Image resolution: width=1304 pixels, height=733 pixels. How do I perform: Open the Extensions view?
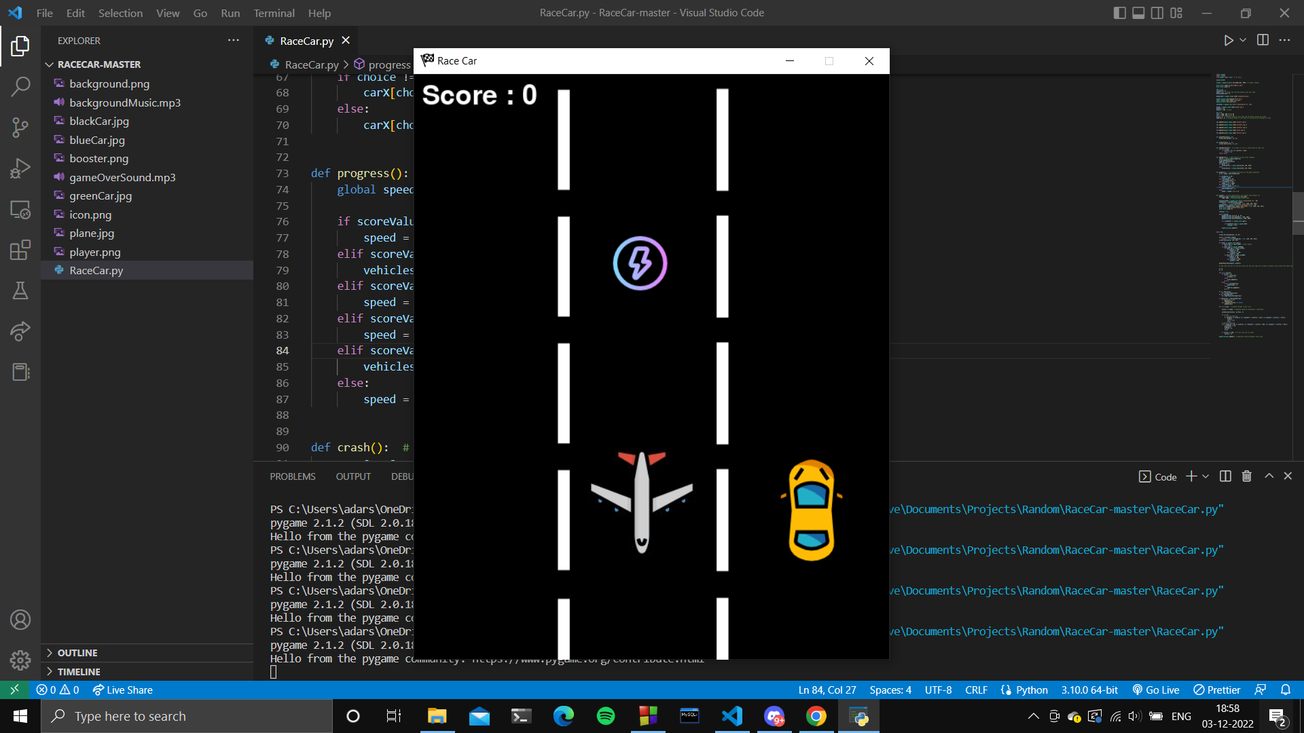pyautogui.click(x=20, y=250)
